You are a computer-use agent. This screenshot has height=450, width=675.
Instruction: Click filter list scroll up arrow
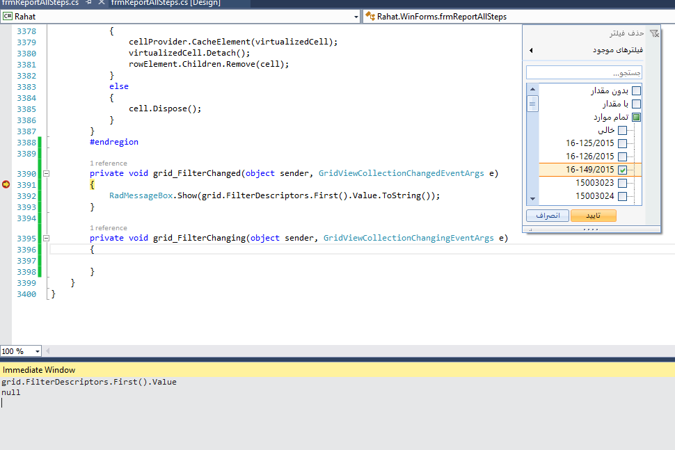pos(532,89)
